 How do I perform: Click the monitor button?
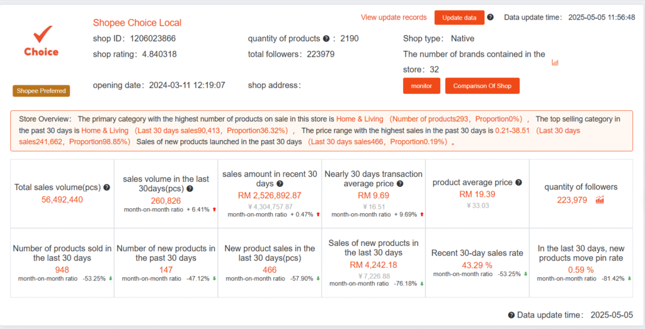(x=421, y=86)
